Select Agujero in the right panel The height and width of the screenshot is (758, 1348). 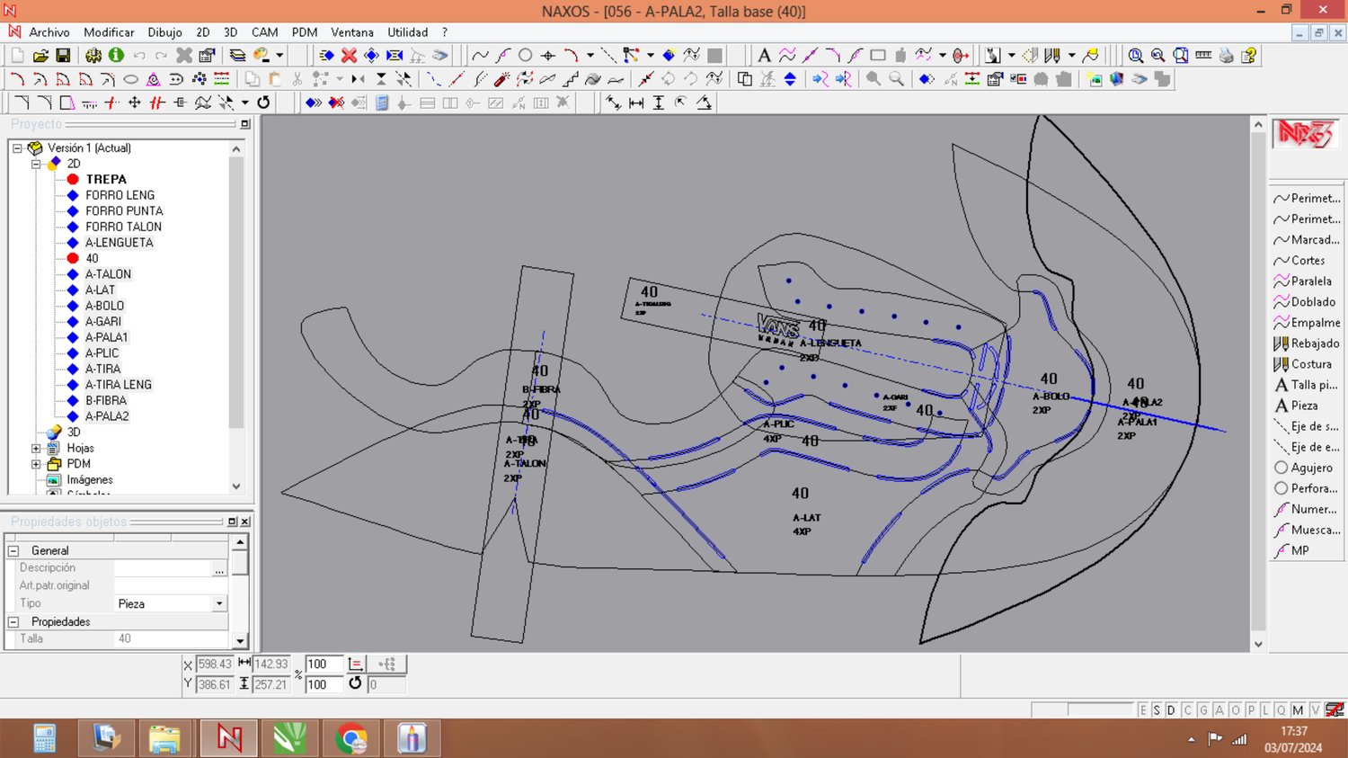(x=1303, y=468)
